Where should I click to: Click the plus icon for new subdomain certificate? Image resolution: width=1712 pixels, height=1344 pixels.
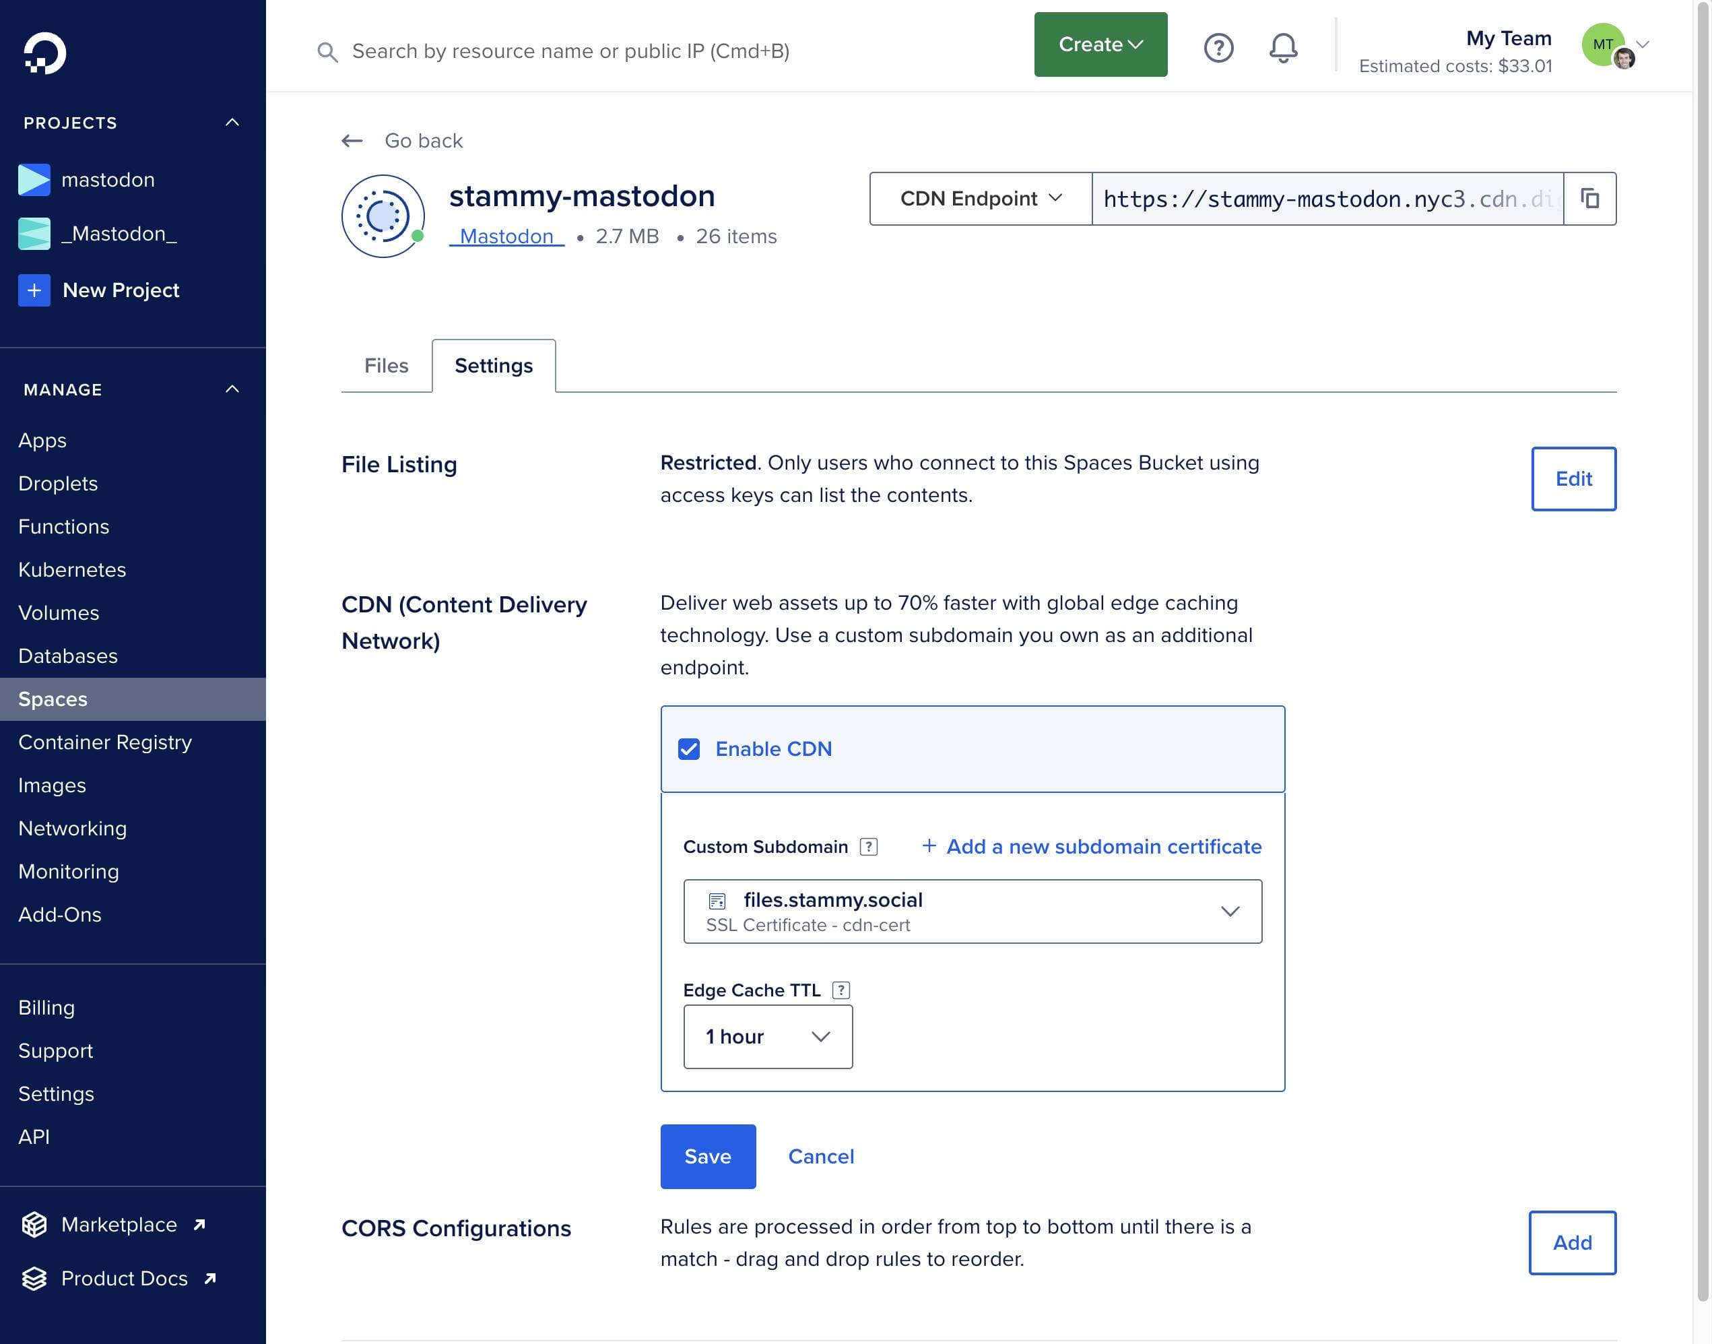pos(928,846)
